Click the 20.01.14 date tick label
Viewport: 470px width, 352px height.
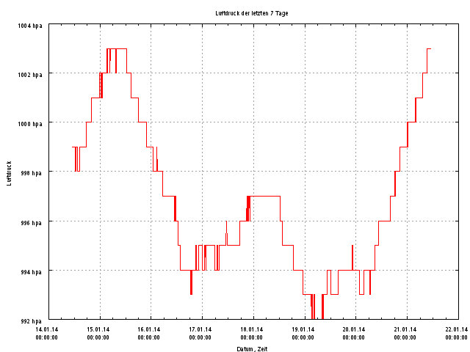point(354,330)
